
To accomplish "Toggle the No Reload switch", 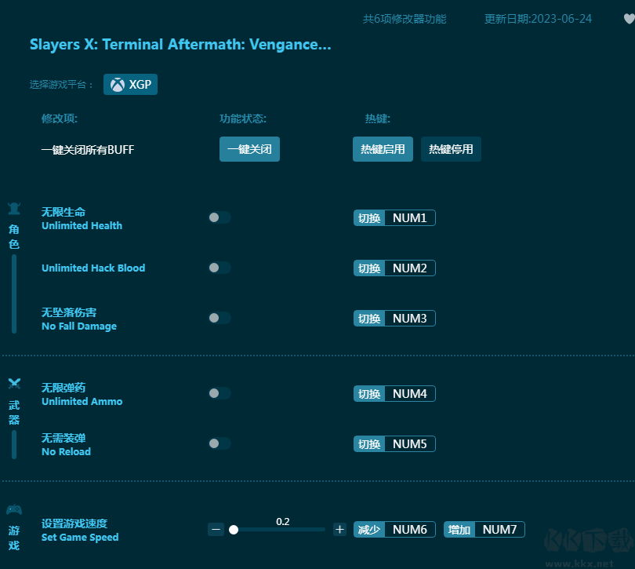I will click(x=220, y=443).
